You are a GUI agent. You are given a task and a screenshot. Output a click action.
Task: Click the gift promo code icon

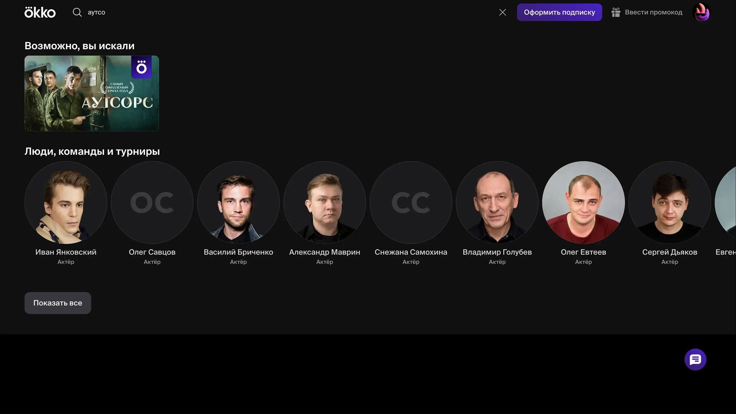tap(616, 12)
